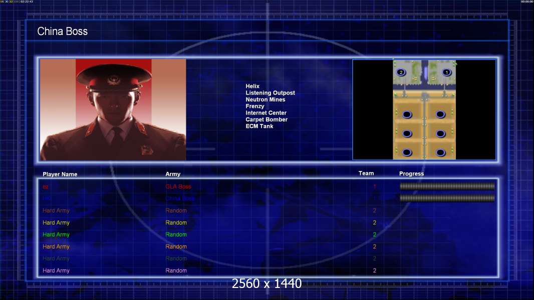Click the 'Player Name' column header
Screen dimensions: 534x300
coord(60,174)
